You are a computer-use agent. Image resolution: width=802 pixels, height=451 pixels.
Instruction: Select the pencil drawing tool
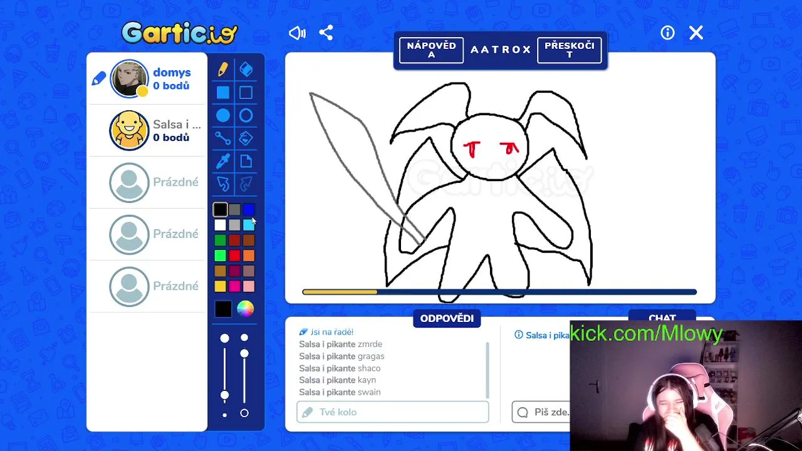coord(223,70)
